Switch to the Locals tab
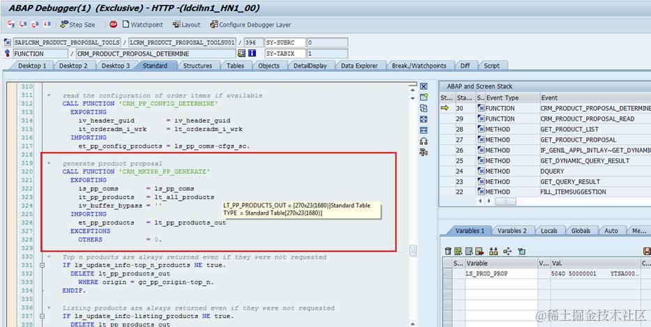The image size is (651, 327). point(549,231)
